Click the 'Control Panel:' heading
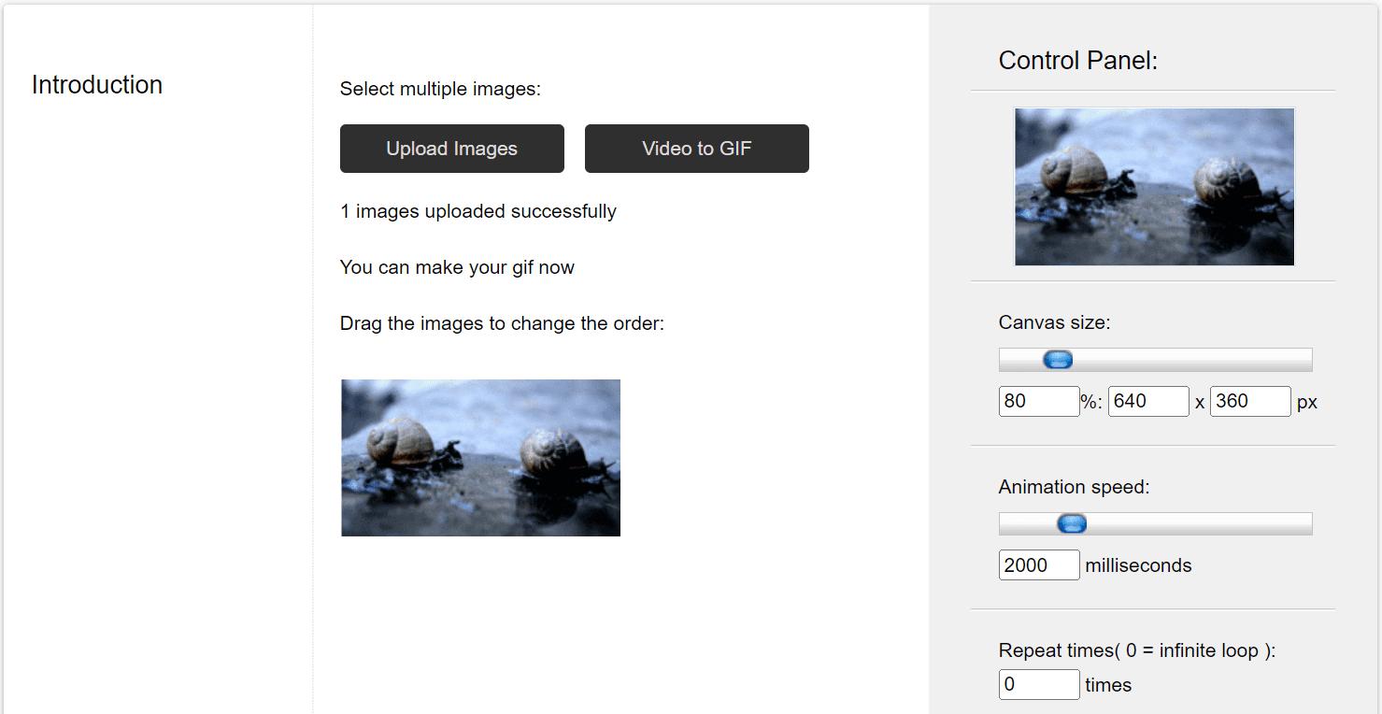1382x714 pixels. pos(1078,61)
